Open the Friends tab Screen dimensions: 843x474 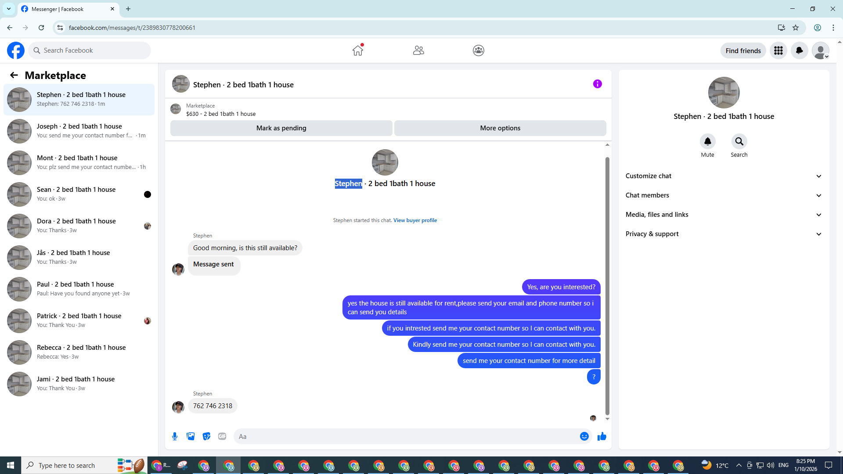click(418, 50)
